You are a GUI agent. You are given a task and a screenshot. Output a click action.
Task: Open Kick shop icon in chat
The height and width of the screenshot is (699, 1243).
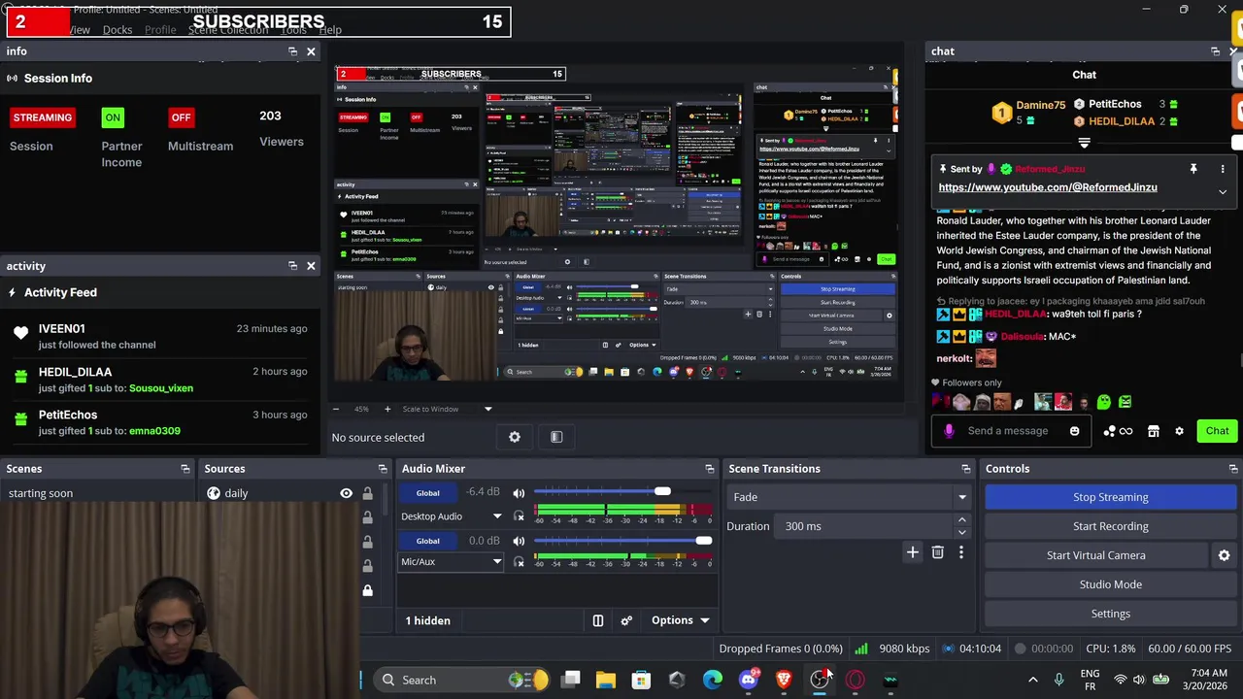[1153, 431]
